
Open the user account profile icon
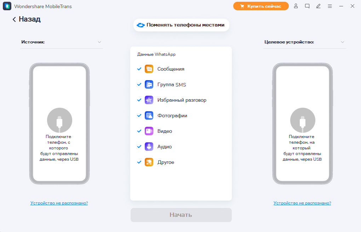296,6
